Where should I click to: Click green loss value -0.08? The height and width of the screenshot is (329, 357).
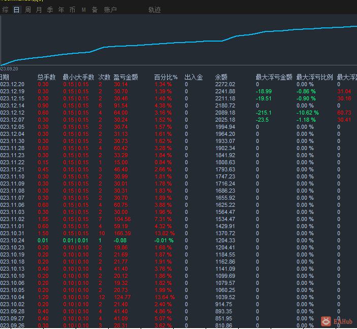point(120,240)
